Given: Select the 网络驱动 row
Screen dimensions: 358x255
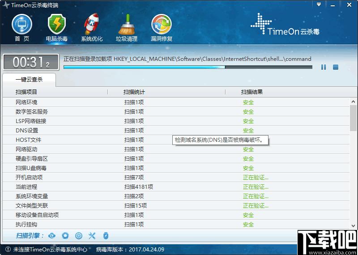Looking at the screenshot, I should click(176, 149).
